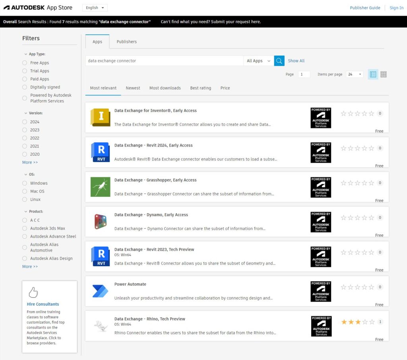The image size is (407, 360).
Task: Expand More products link
Action: click(x=30, y=267)
